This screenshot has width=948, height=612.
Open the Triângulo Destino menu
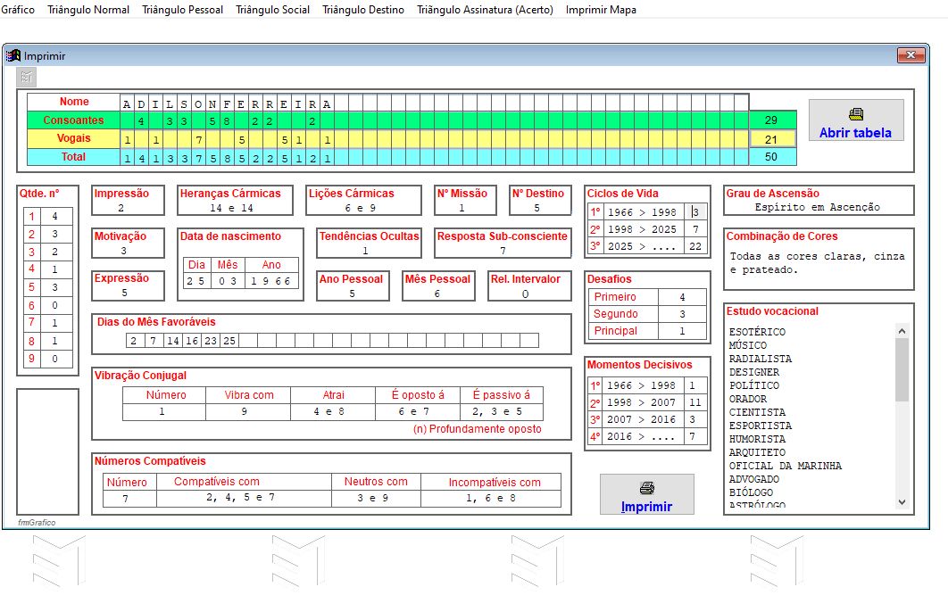[x=363, y=10]
